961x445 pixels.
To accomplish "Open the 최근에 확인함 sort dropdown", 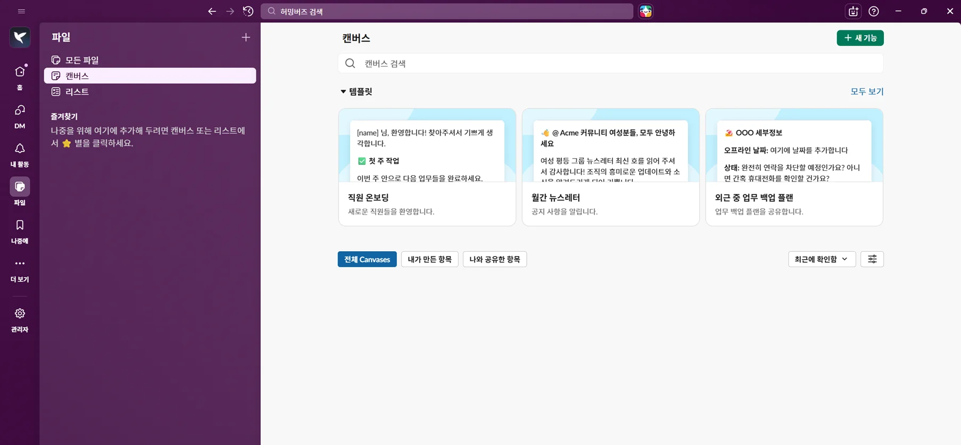I will (x=821, y=259).
